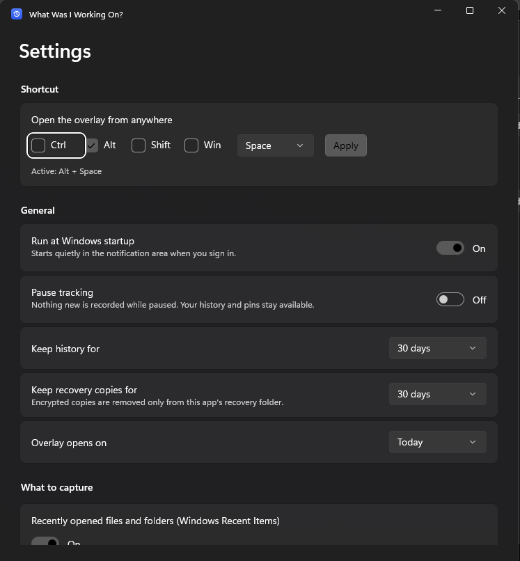This screenshot has height=561, width=520.
Task: Open the Space key dropdown
Action: (275, 145)
